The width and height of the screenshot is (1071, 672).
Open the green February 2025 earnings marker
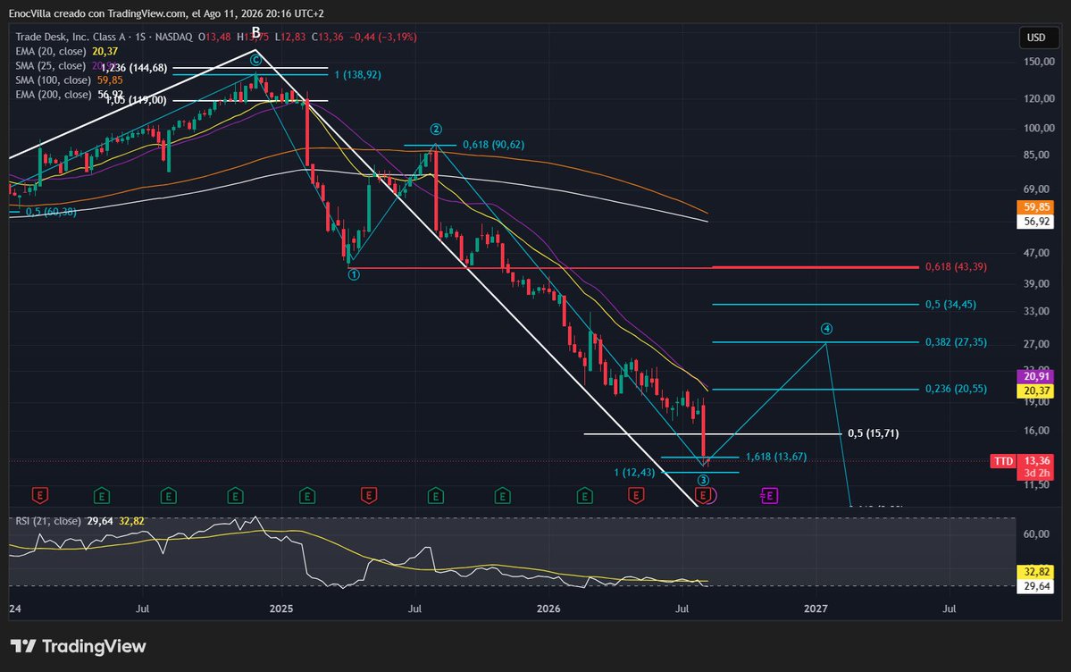tap(307, 496)
